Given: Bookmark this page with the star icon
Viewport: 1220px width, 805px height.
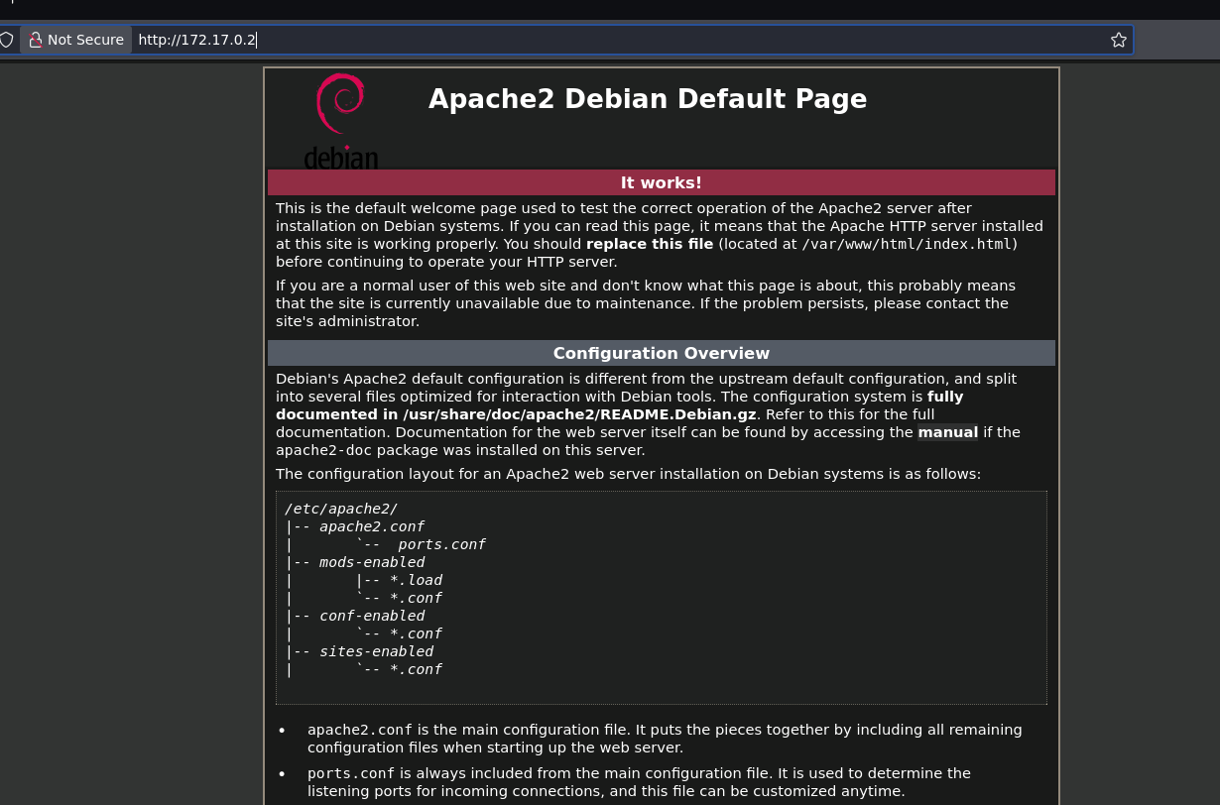Looking at the screenshot, I should (x=1118, y=40).
